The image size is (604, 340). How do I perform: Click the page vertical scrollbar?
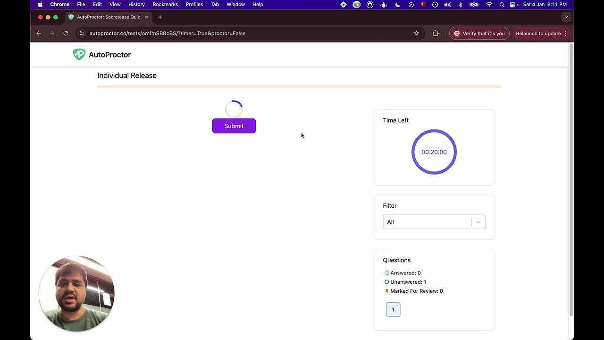(571, 179)
